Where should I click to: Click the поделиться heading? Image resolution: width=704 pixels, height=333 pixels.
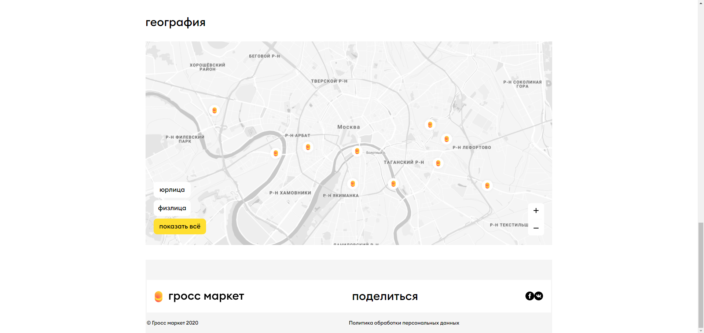point(385,296)
